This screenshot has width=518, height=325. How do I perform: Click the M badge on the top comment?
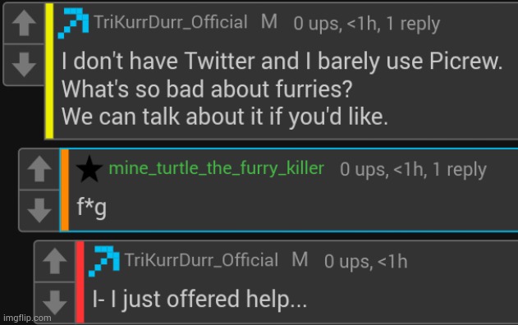pos(269,22)
